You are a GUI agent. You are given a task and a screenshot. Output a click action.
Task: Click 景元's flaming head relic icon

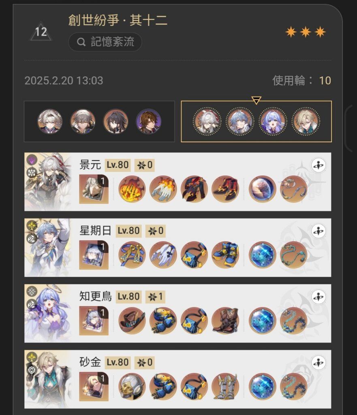[x=132, y=189]
